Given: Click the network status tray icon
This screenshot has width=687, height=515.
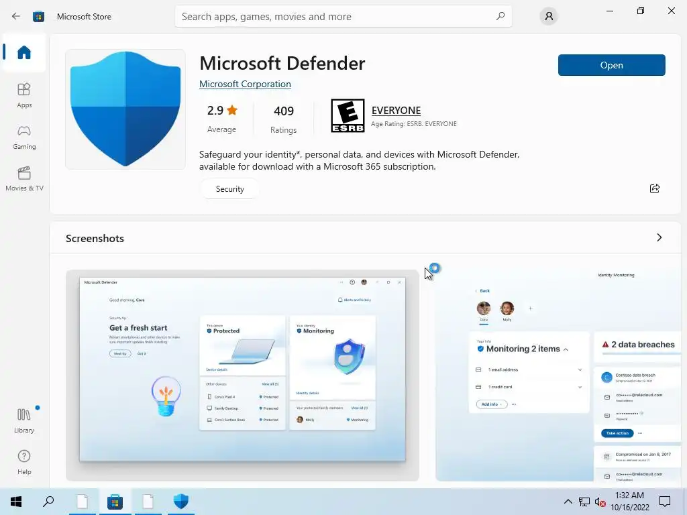Looking at the screenshot, I should tap(584, 502).
